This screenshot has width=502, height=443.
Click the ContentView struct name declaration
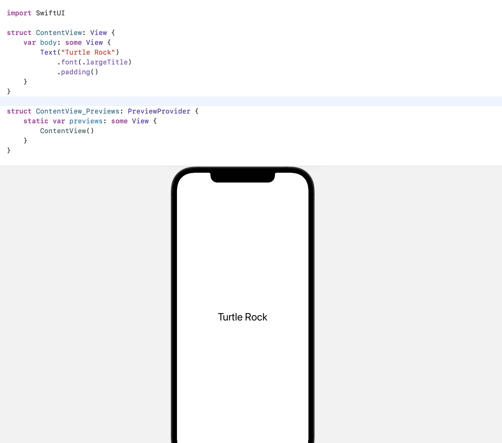coord(59,33)
